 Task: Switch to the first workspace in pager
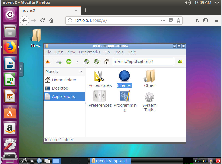(56, 161)
